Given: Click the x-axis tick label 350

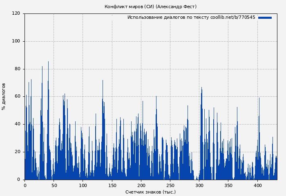Looking at the screenshot, I should [x=228, y=185].
